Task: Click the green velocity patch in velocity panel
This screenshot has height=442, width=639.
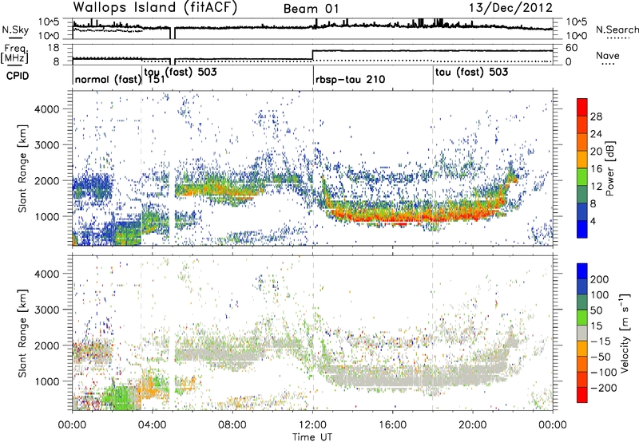Action: coord(121,399)
